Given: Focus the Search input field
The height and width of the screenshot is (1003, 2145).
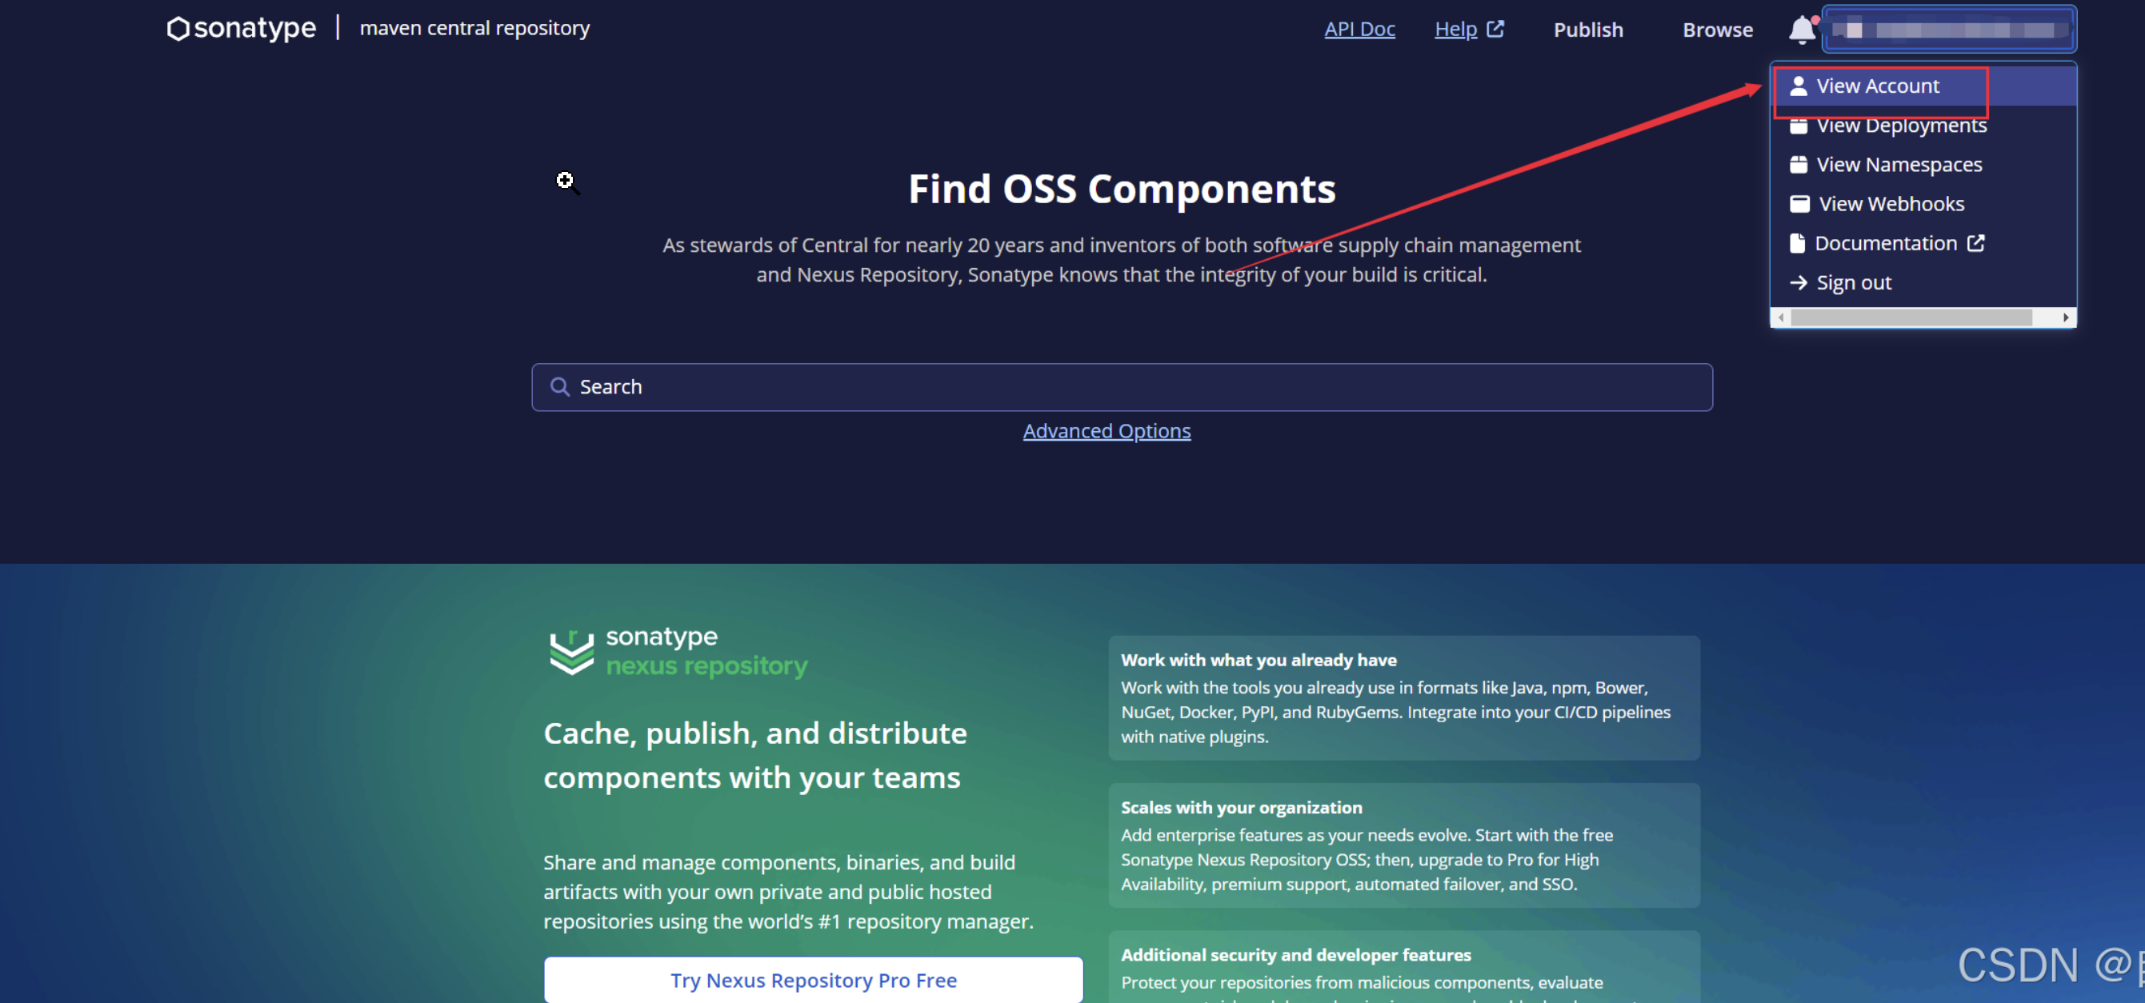Looking at the screenshot, I should click(x=1122, y=387).
